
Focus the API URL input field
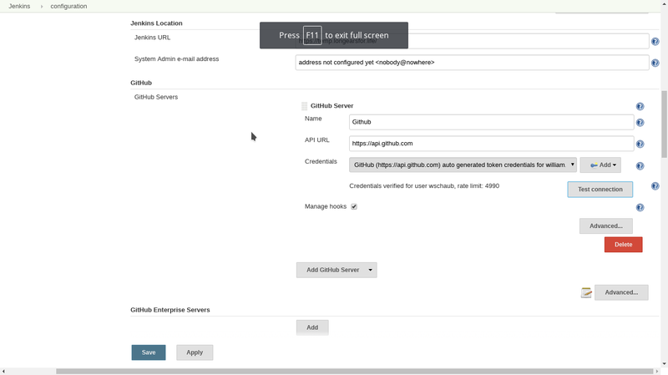491,143
